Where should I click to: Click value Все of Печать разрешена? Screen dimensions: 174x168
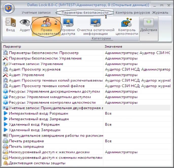click(x=108, y=141)
